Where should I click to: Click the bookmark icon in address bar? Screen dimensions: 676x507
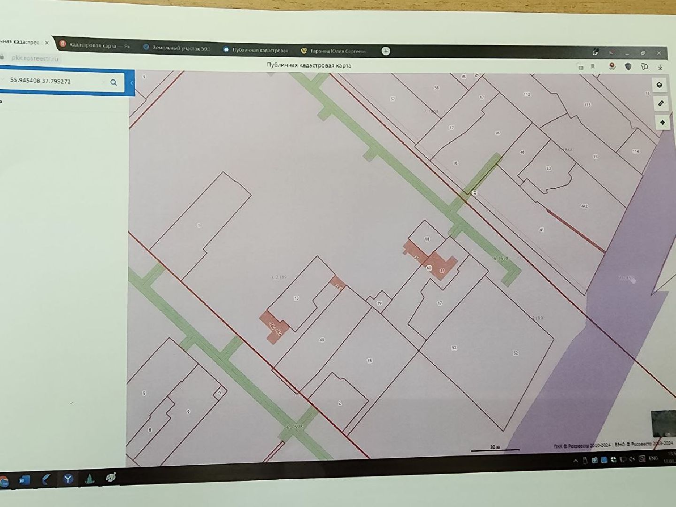pos(593,67)
